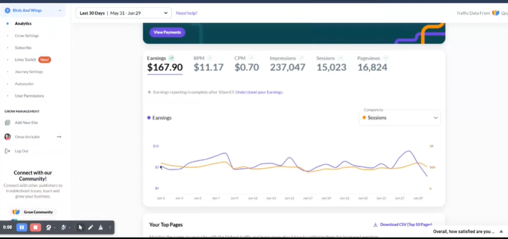Open the Last 30 Days date range dropdown

(124, 13)
